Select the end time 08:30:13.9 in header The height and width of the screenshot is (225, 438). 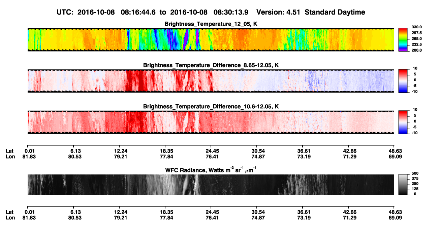pos(231,12)
